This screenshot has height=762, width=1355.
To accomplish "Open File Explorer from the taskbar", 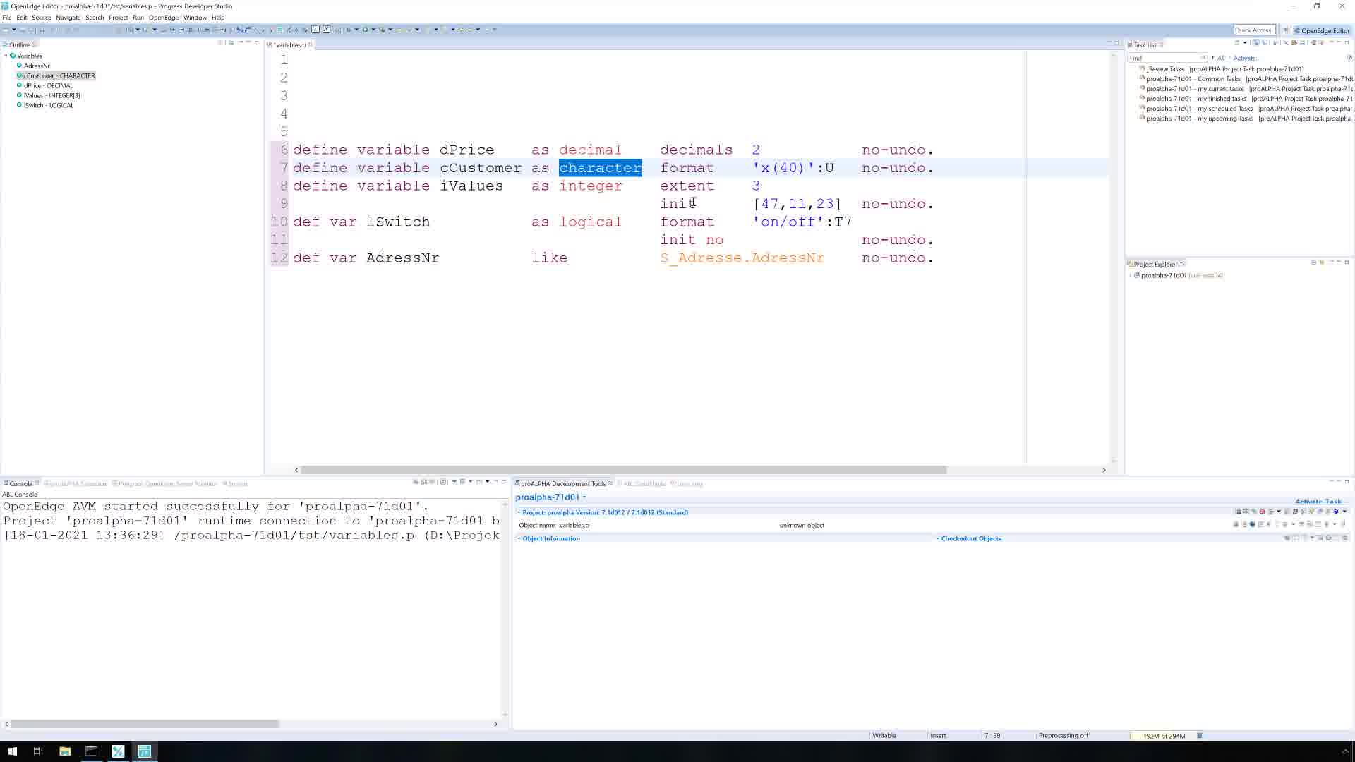I will point(65,751).
